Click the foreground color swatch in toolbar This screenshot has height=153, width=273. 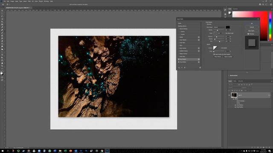pyautogui.click(x=2, y=74)
